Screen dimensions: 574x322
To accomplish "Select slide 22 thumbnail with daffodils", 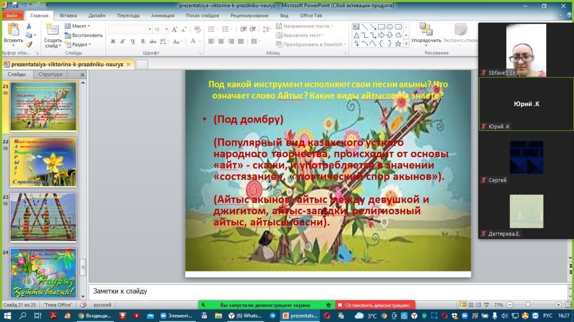I will pyautogui.click(x=43, y=162).
